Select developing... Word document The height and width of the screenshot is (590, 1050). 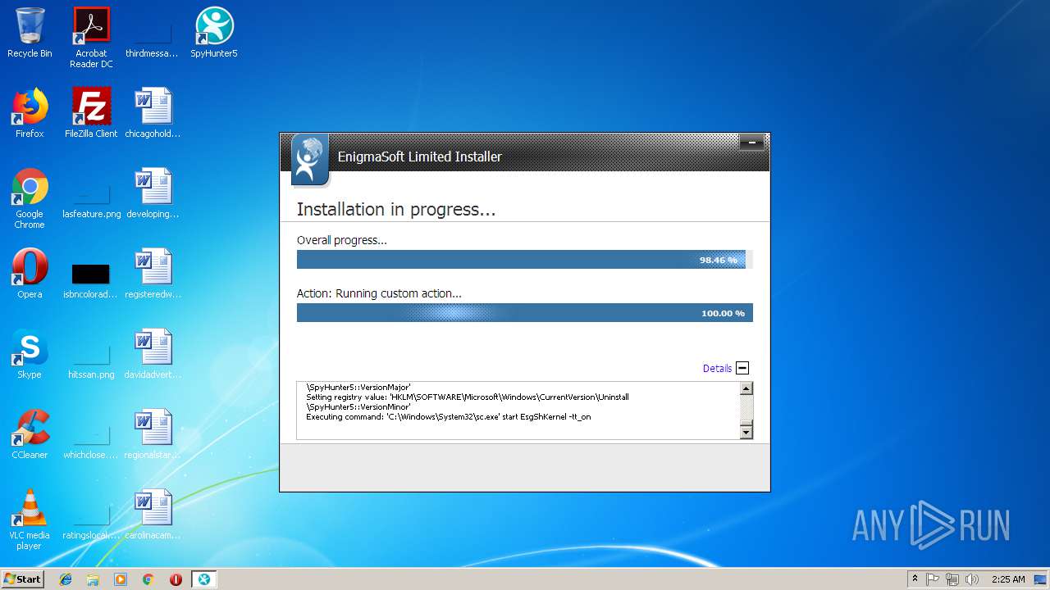(x=153, y=193)
